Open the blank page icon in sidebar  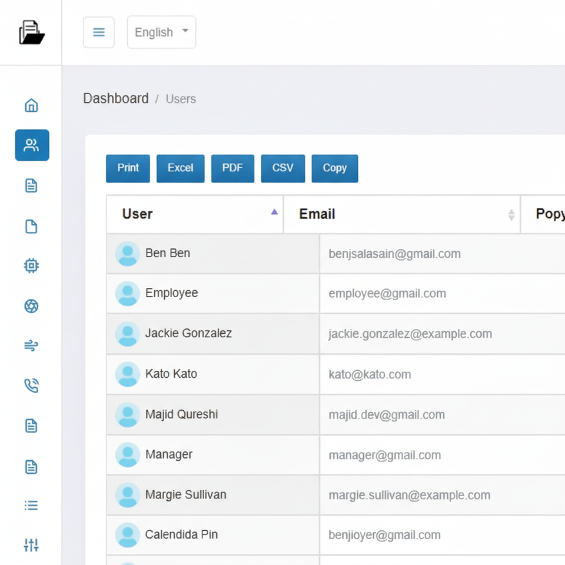click(x=31, y=227)
